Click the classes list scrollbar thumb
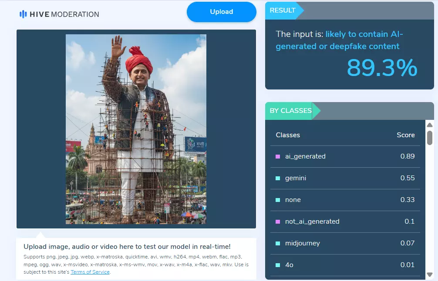Viewport: 438px width, 281px height. (430, 138)
